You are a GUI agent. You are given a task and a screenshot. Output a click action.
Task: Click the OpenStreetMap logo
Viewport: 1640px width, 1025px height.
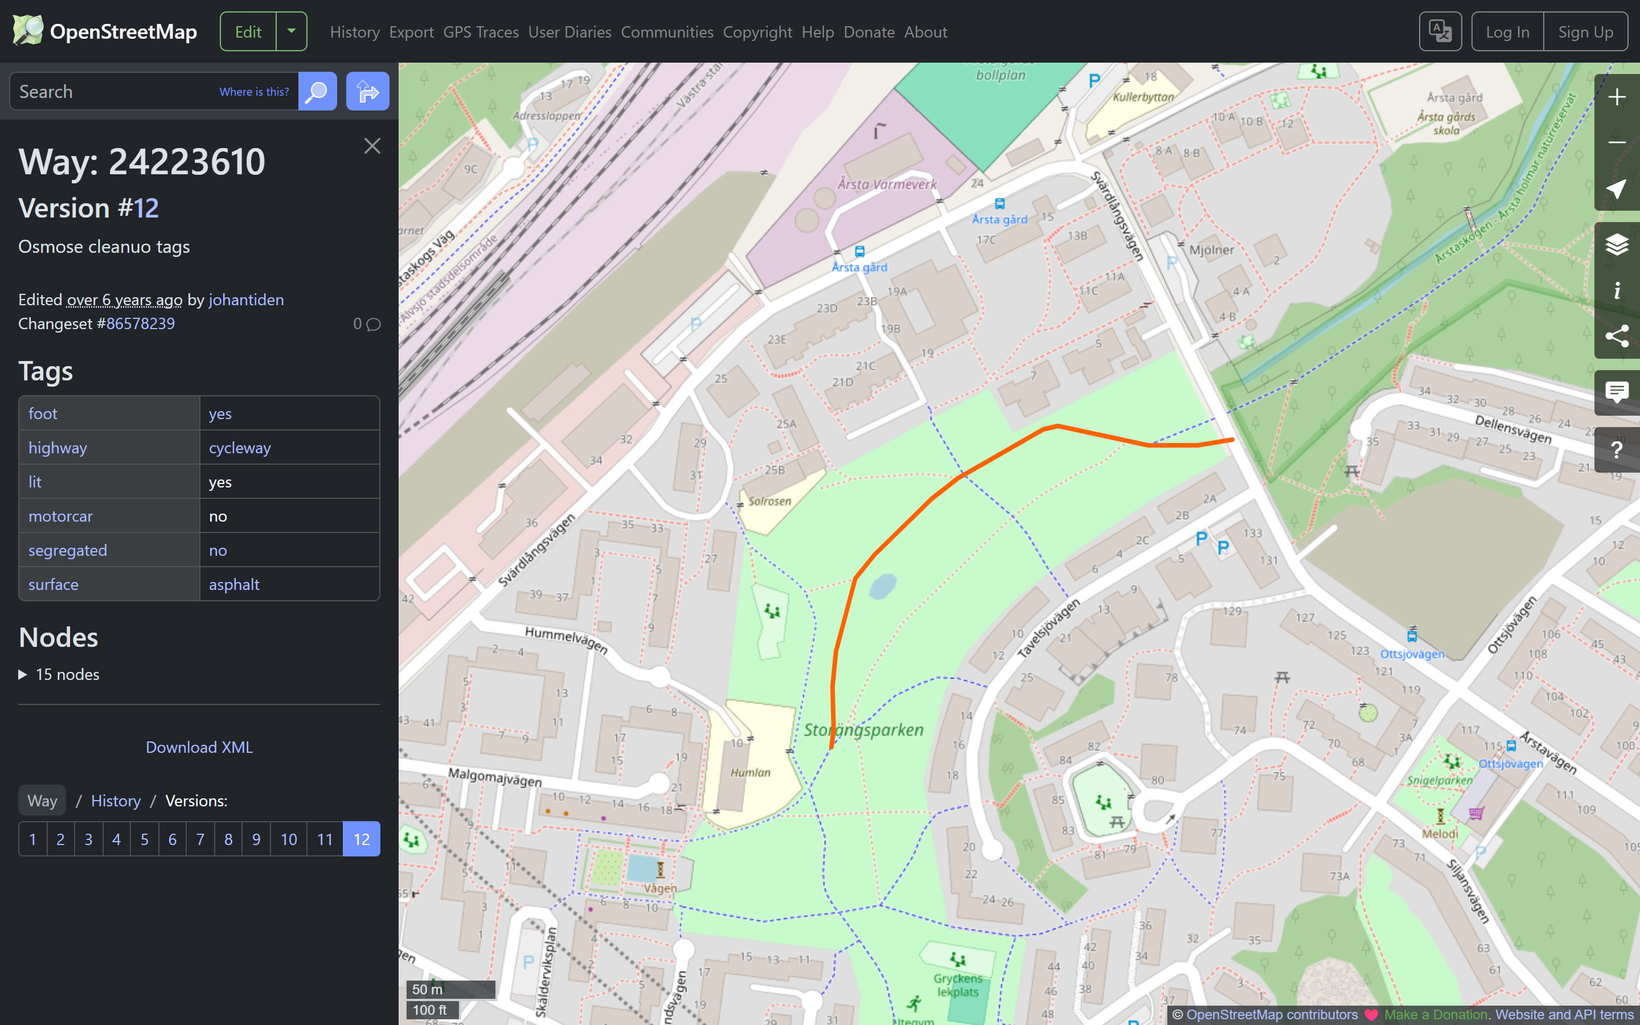(x=105, y=31)
